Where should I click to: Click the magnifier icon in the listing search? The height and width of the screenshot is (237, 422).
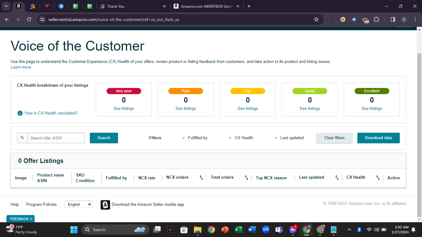[22, 138]
